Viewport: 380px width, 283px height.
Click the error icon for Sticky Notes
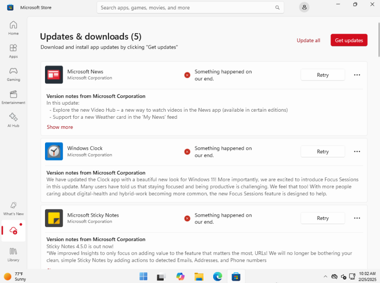pyautogui.click(x=187, y=219)
